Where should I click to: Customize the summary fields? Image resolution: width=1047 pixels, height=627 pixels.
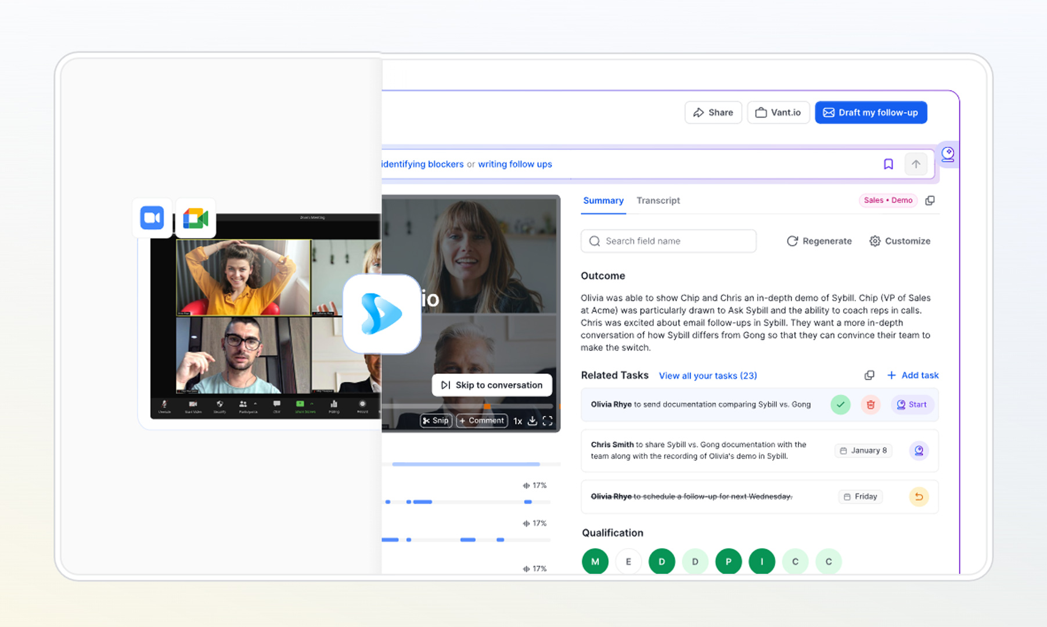tap(900, 241)
